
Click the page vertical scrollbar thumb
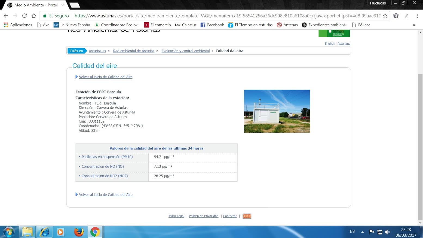(x=420, y=147)
